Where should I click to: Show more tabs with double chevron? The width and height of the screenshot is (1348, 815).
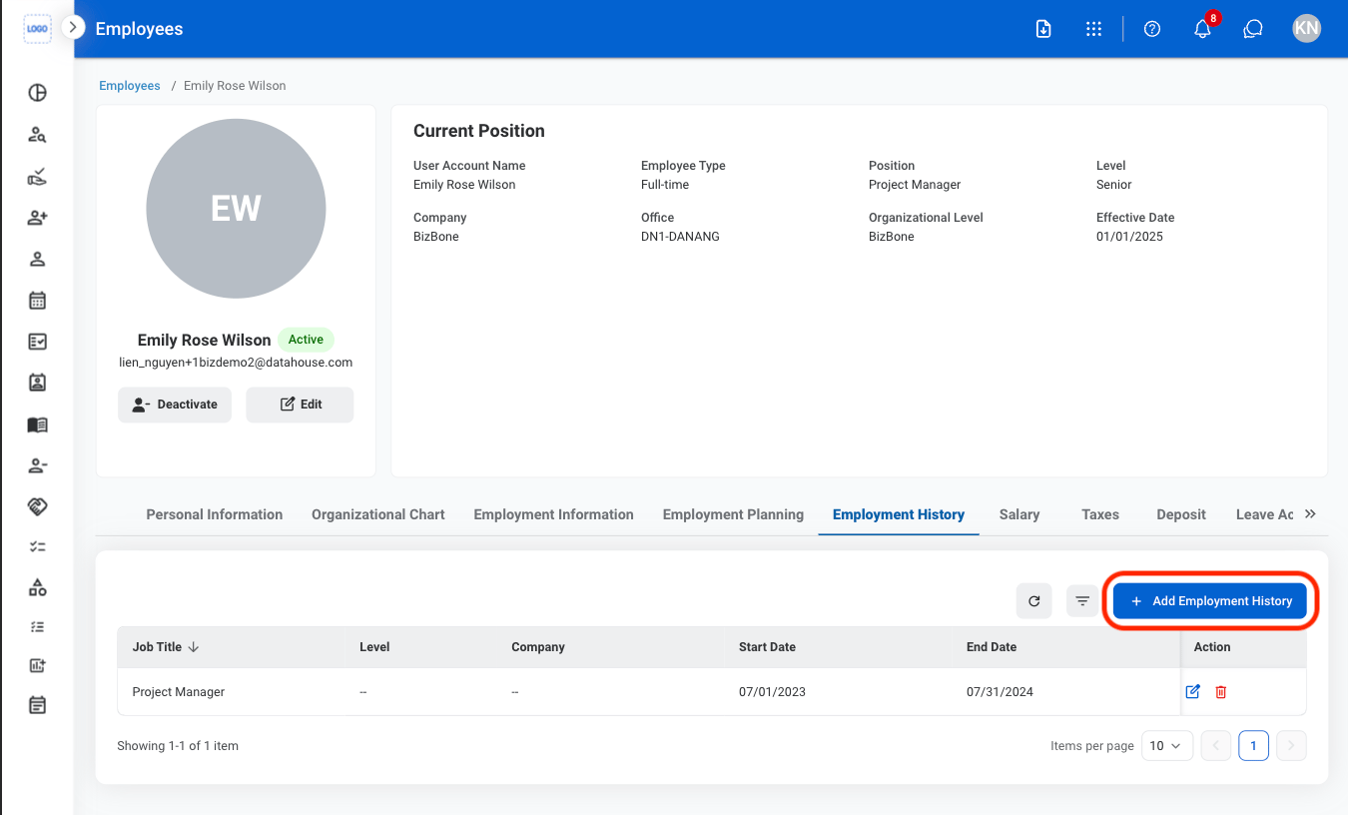[1310, 514]
